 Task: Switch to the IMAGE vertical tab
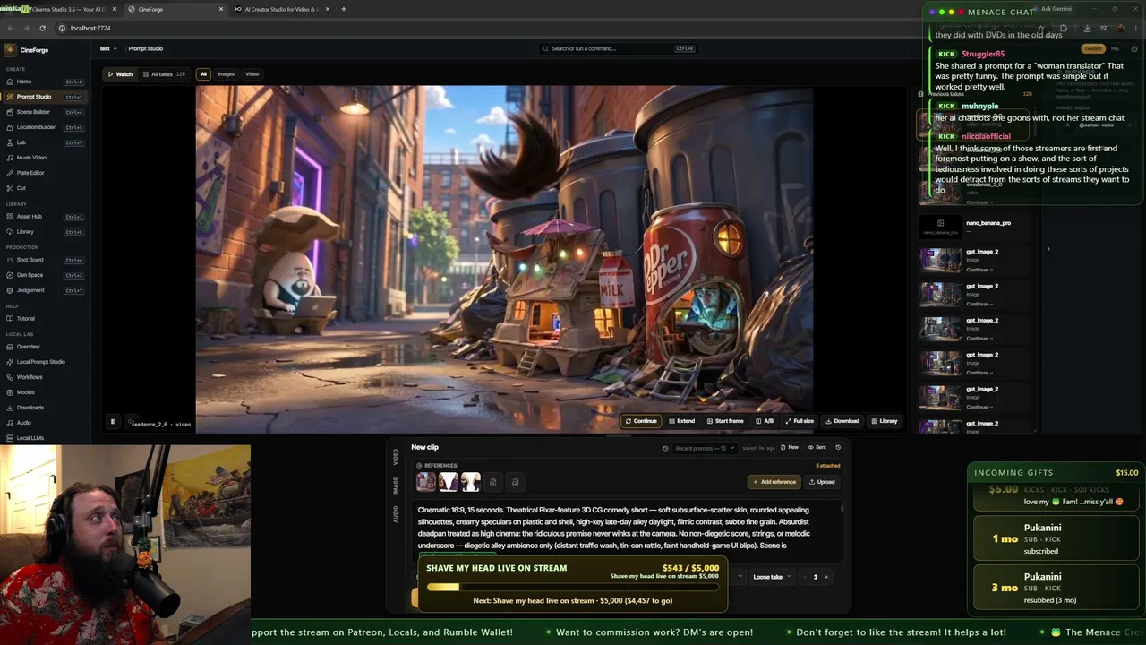396,486
